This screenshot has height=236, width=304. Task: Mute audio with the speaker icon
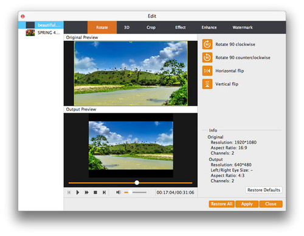point(119,192)
